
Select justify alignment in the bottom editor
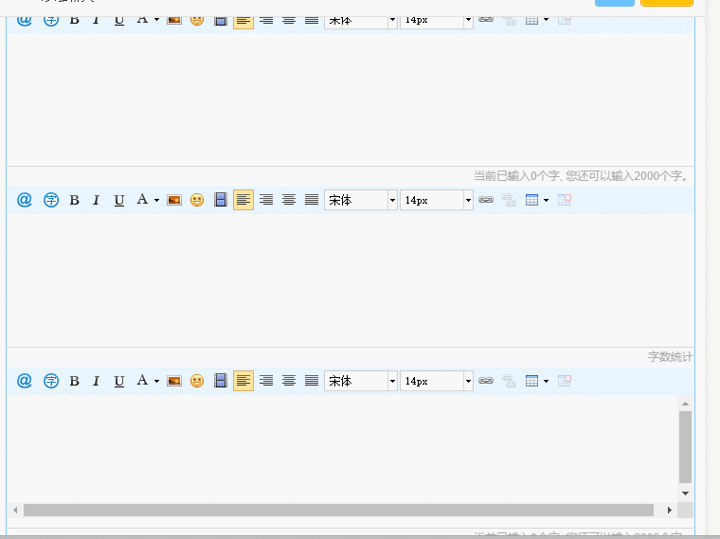point(312,381)
